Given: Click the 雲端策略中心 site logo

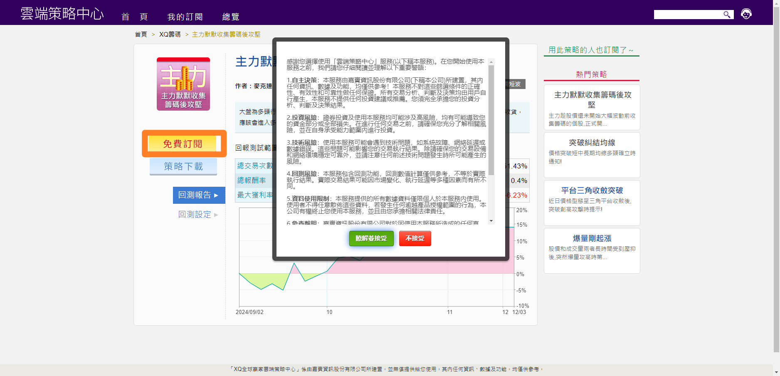Looking at the screenshot, I should 62,14.
